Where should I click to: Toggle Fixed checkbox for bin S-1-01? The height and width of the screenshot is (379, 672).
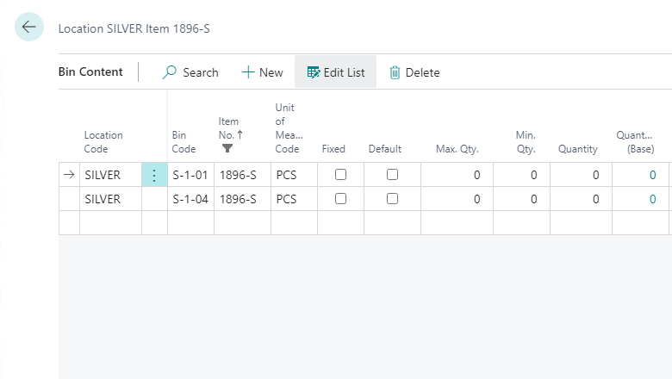pos(340,175)
